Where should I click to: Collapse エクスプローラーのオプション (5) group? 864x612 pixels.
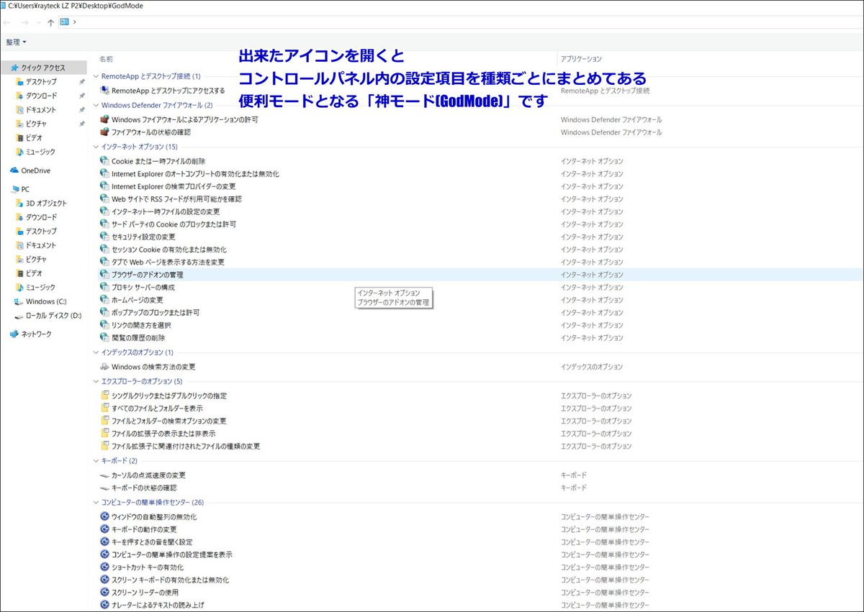[96, 381]
